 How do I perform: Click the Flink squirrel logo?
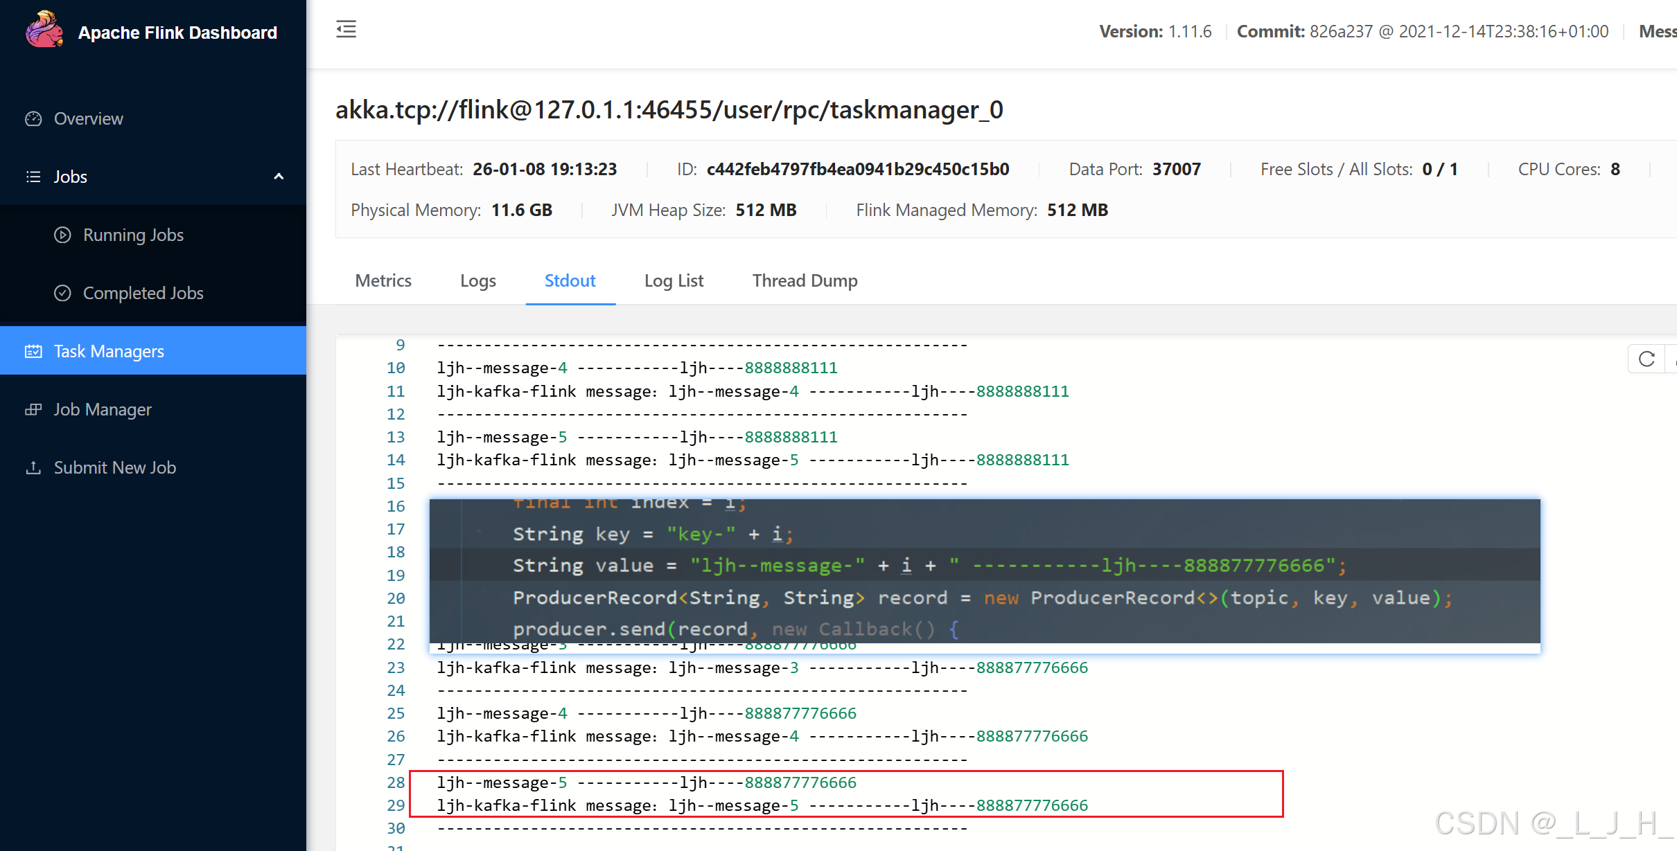(x=44, y=30)
